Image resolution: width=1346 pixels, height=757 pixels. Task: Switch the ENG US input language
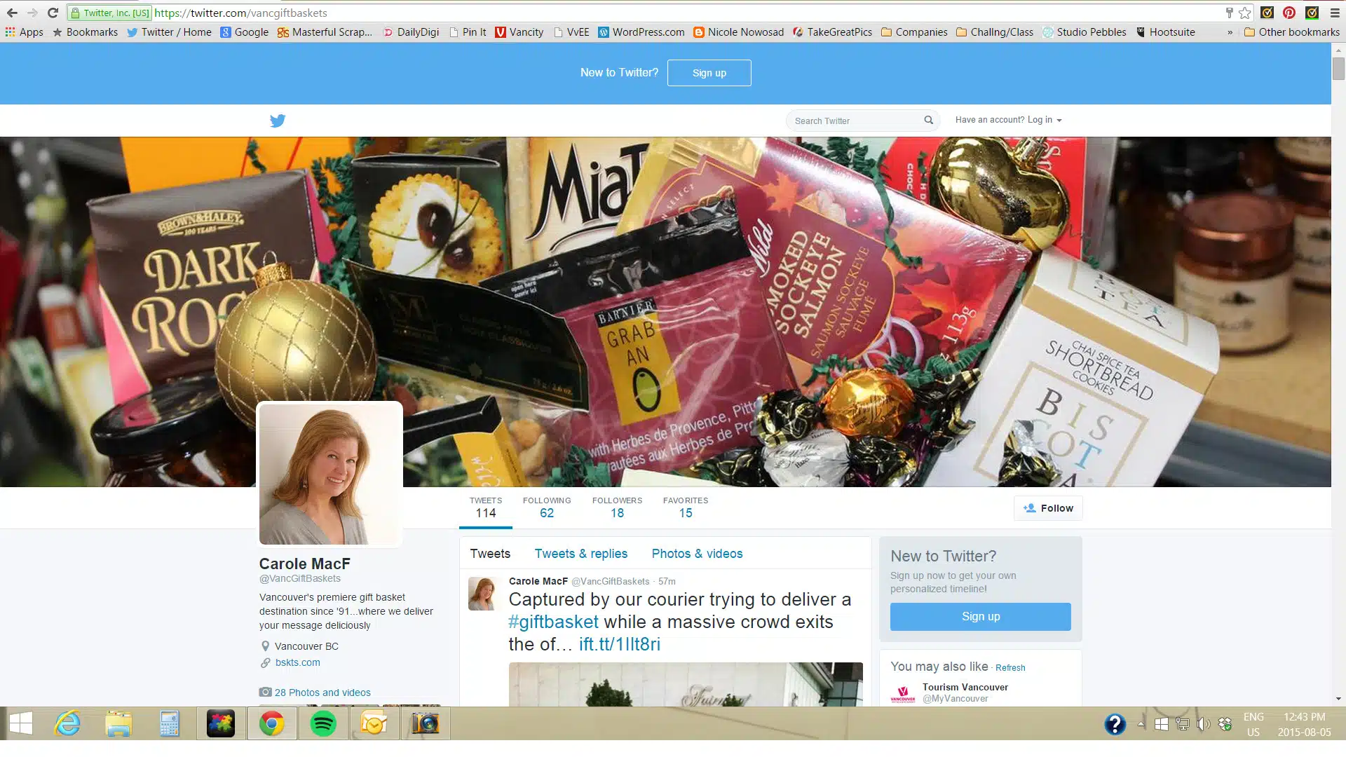point(1253,724)
